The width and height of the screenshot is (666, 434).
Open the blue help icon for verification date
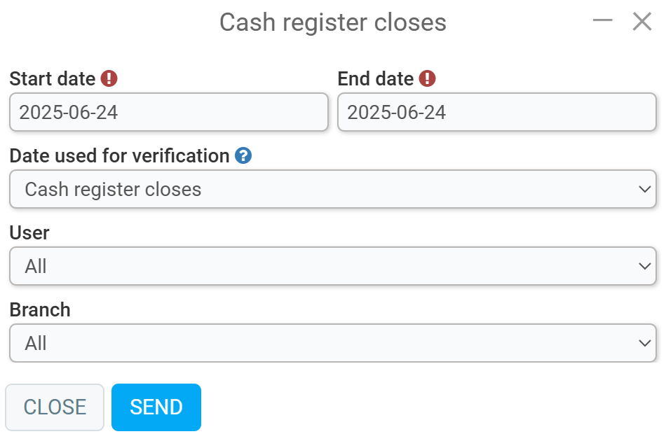click(243, 155)
